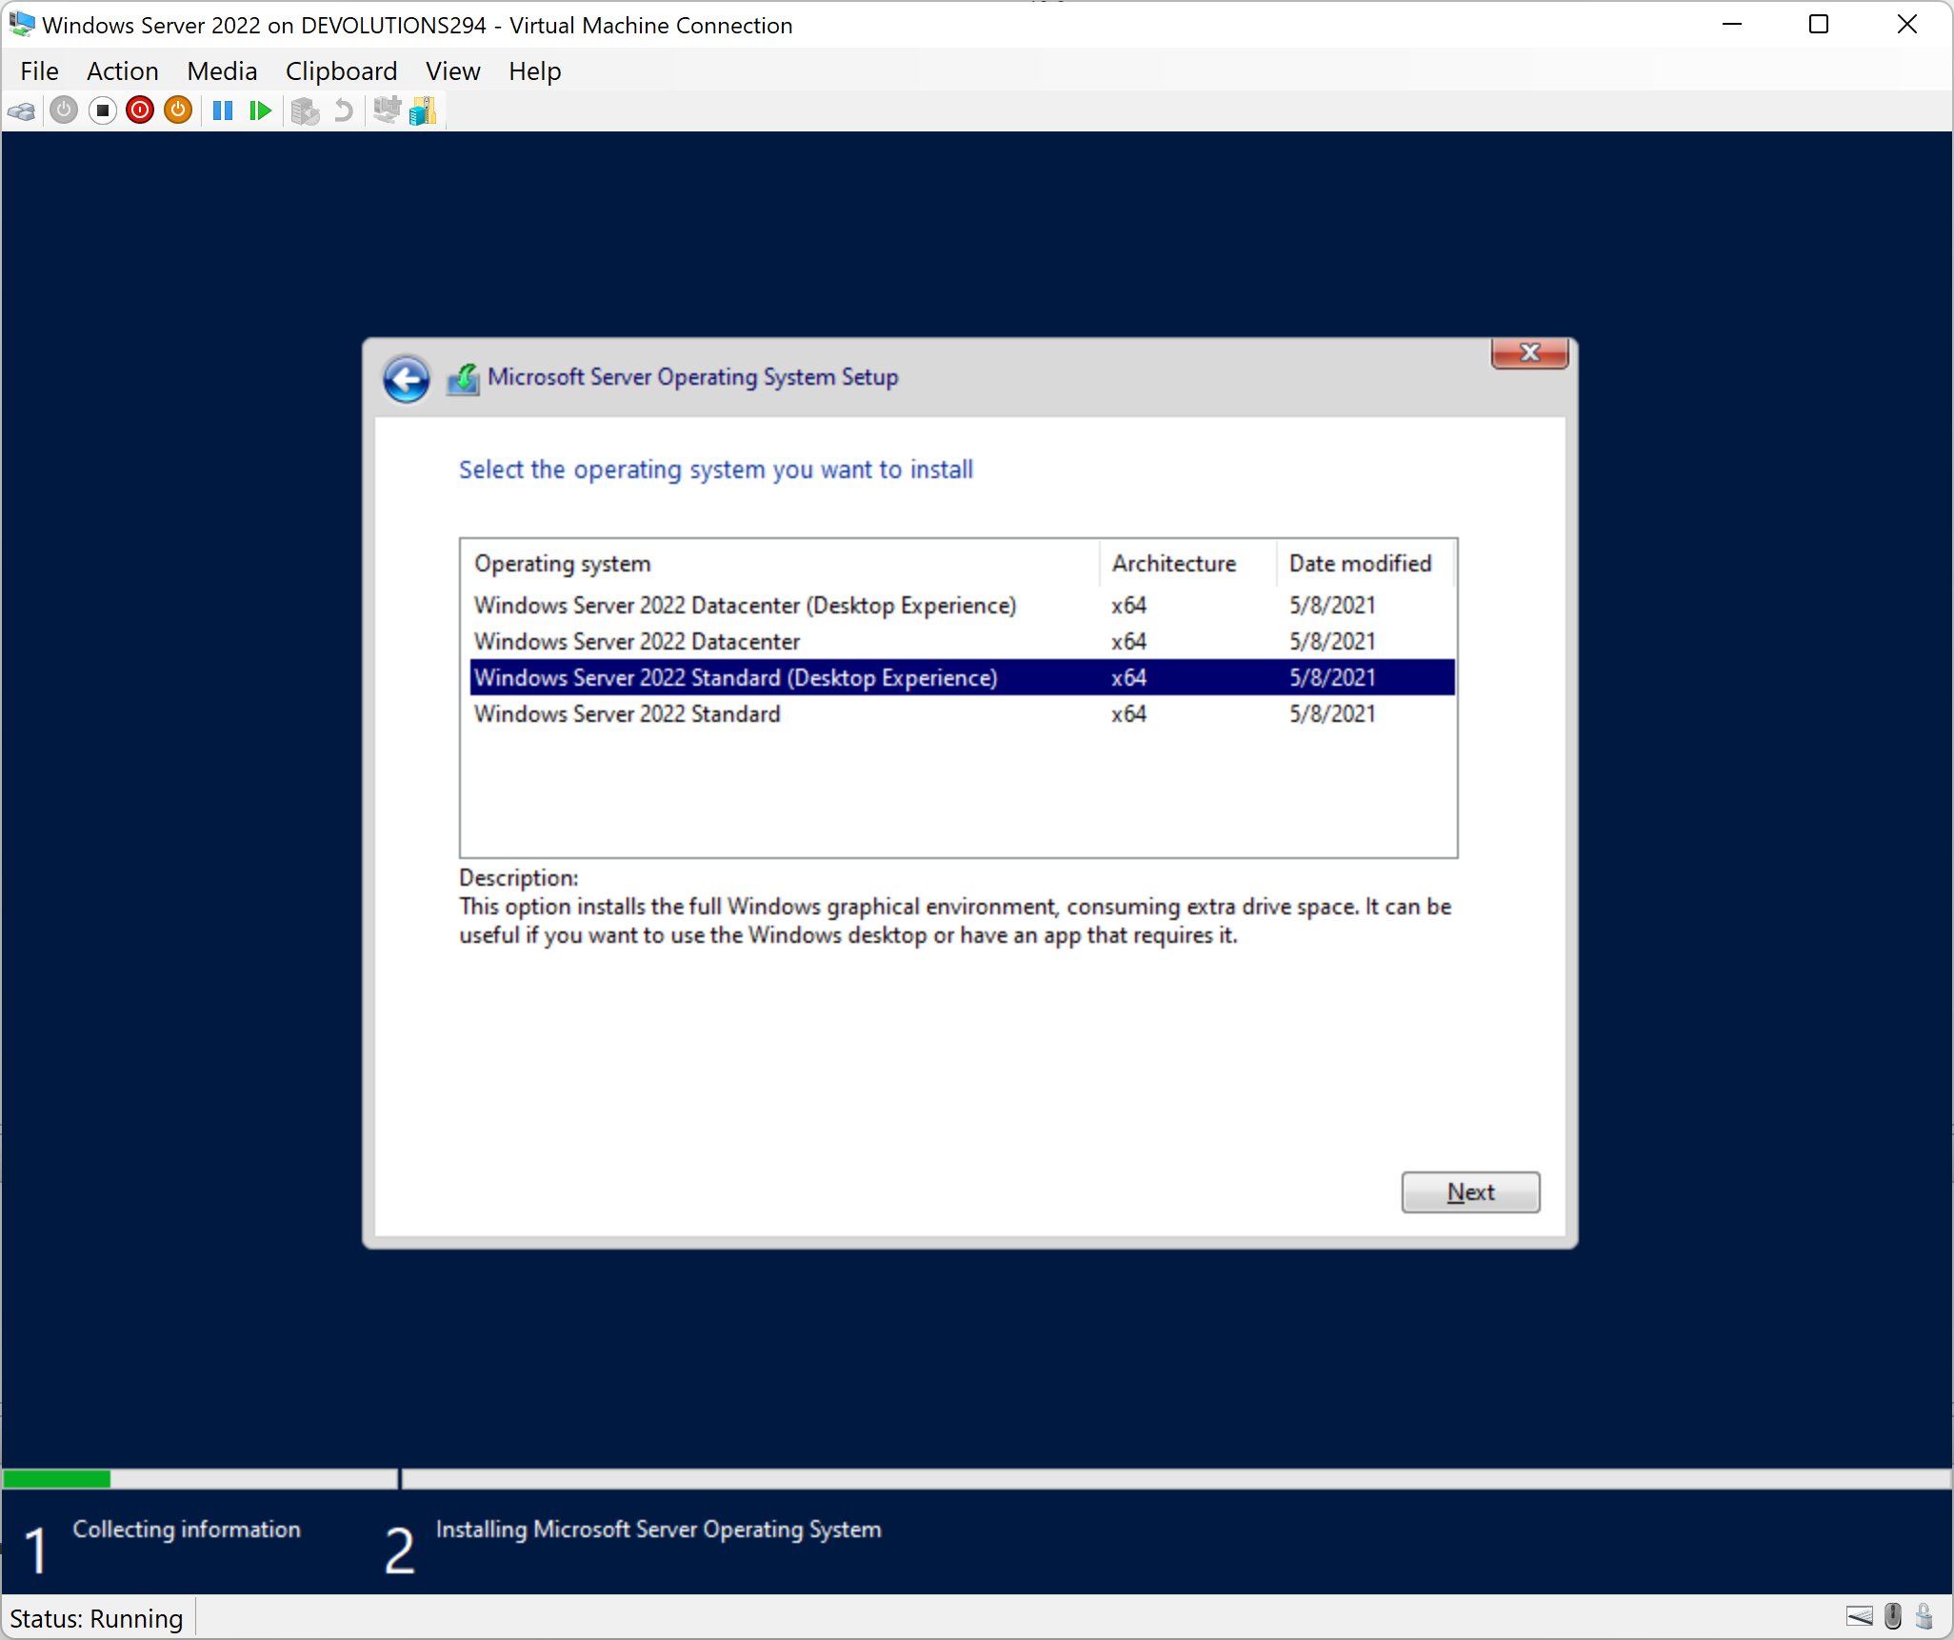Click the green setup progress bar
The image size is (1954, 1640).
tap(57, 1478)
